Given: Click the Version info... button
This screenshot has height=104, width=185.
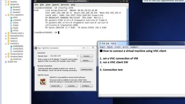Looking at the screenshot, I should pyautogui.click(x=56, y=86).
